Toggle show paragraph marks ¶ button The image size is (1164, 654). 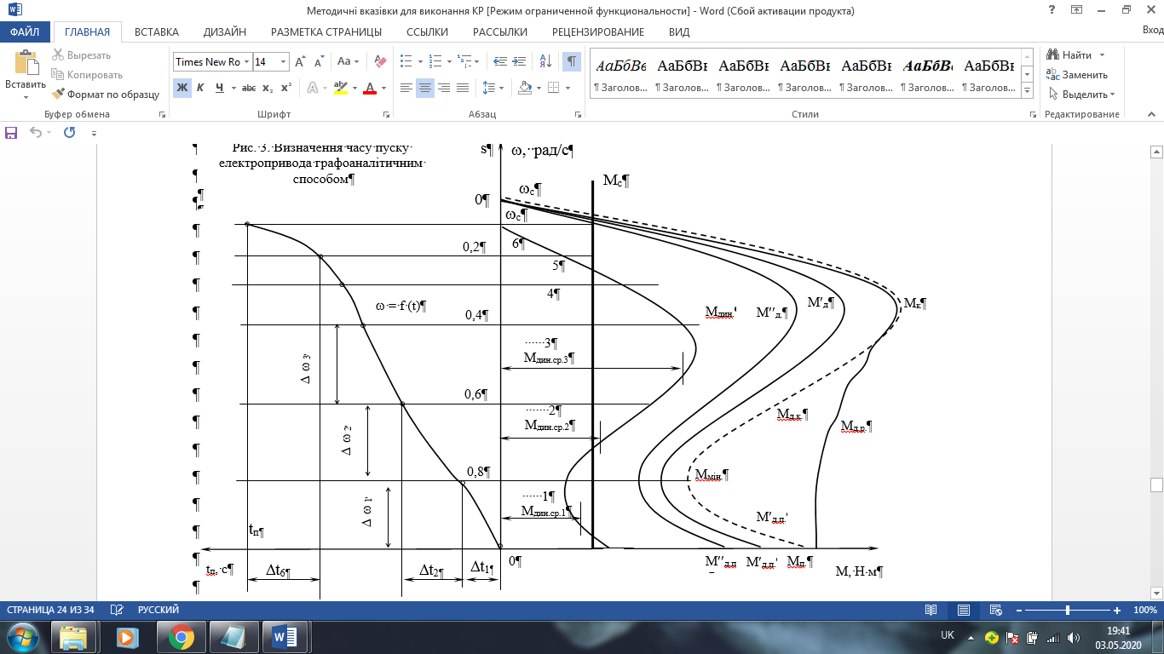pyautogui.click(x=572, y=62)
